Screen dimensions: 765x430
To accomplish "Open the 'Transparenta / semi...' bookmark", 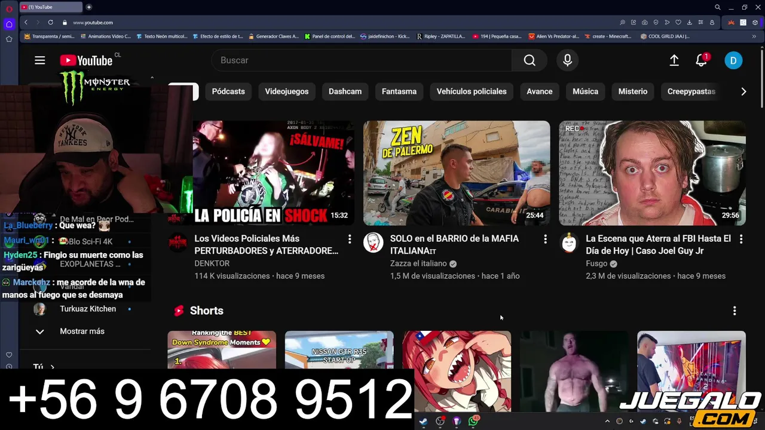I will click(49, 36).
